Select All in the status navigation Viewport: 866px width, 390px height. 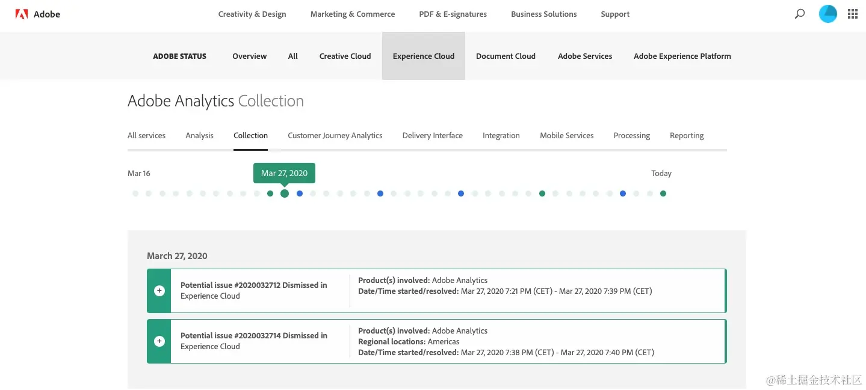pos(293,56)
